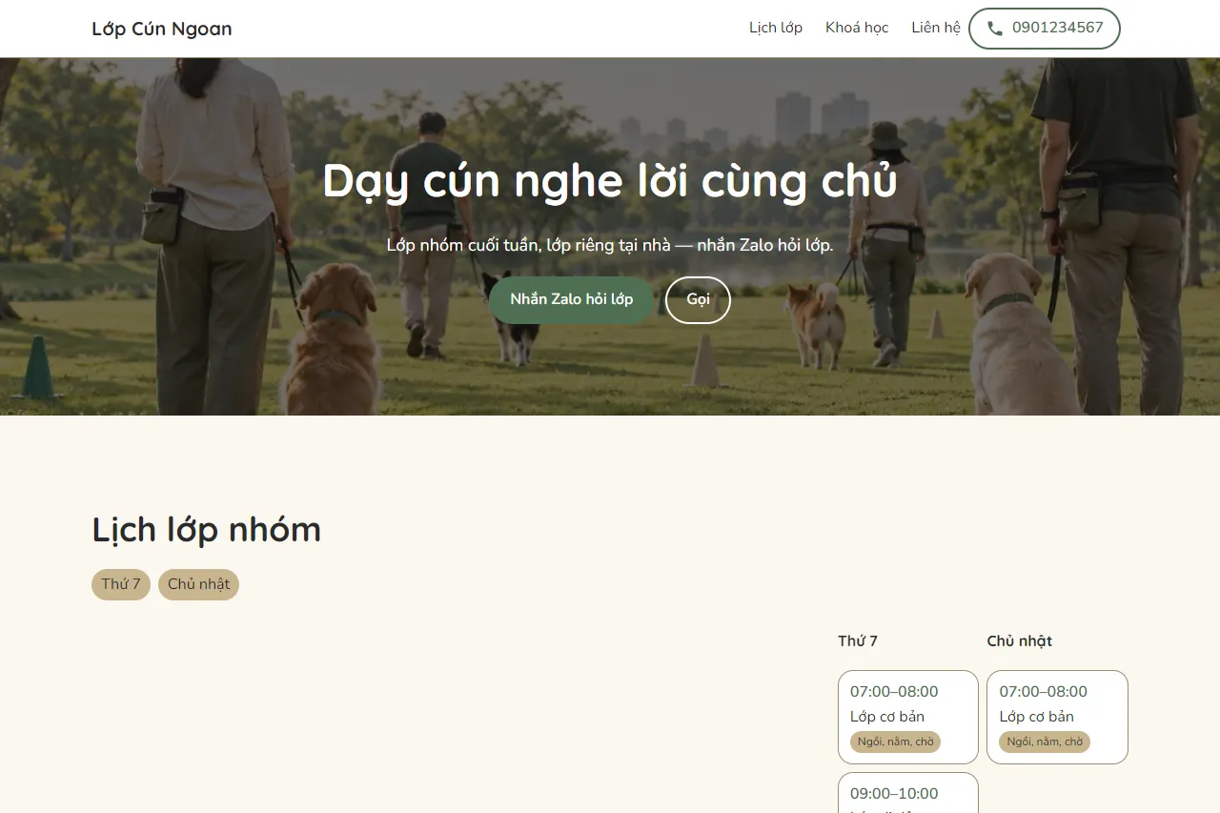This screenshot has width=1220, height=813.
Task: Click Ngồi, nằm, chờ tag under Chủ nhật
Action: coord(1045,742)
